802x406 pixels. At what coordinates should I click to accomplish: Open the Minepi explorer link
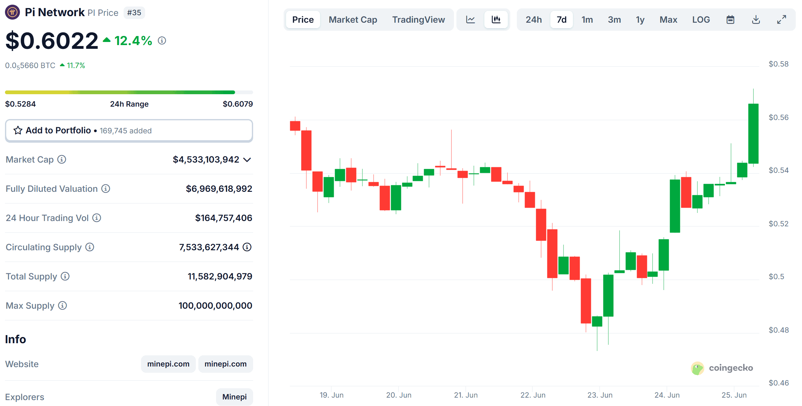point(234,397)
